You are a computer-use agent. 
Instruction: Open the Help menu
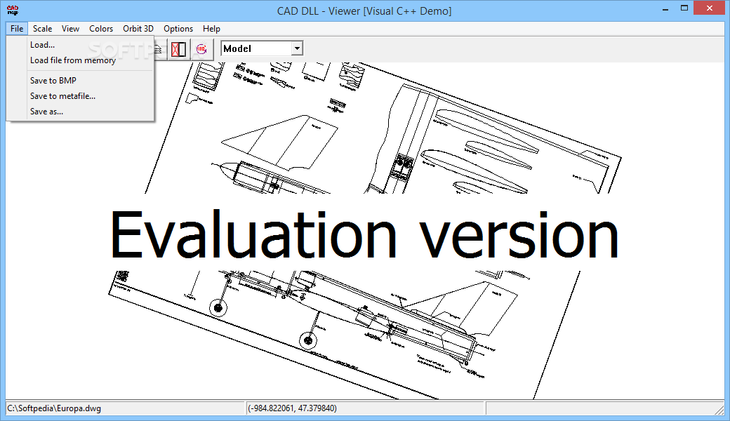point(211,28)
